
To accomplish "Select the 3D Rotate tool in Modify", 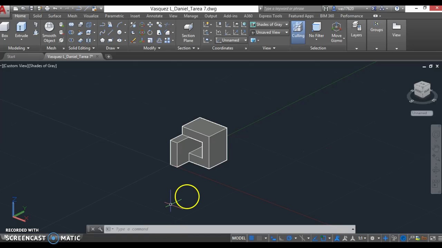I will click(142, 32).
